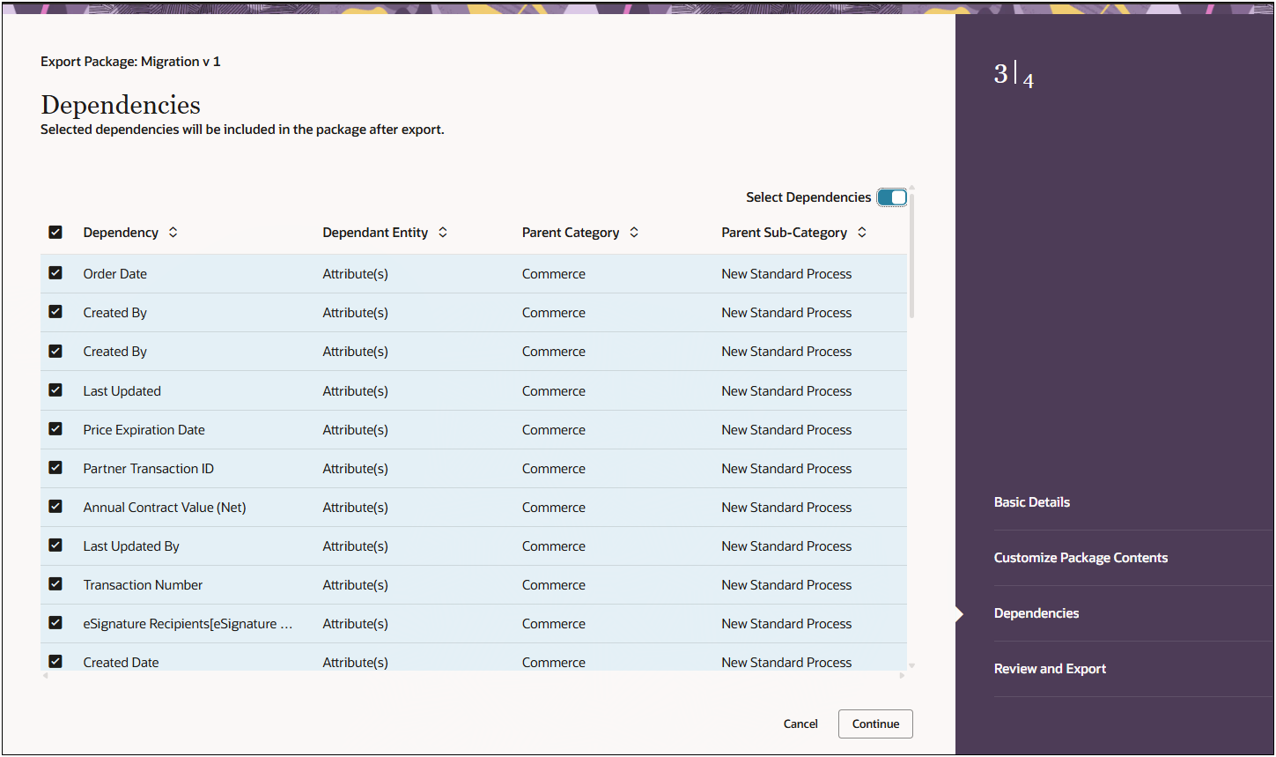The height and width of the screenshot is (757, 1276).
Task: Click Commerce in the Last Updated row
Action: coord(554,391)
